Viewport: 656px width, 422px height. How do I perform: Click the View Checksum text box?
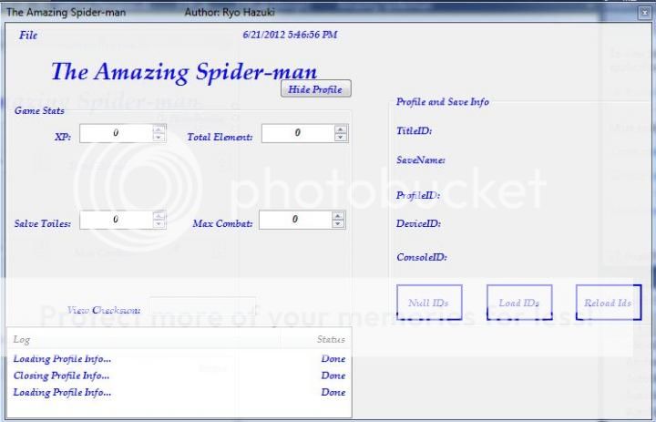tap(202, 310)
